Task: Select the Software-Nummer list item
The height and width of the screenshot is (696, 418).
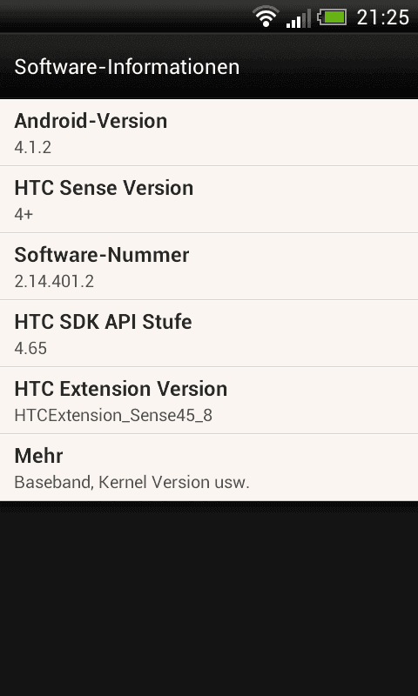Action: (209, 266)
